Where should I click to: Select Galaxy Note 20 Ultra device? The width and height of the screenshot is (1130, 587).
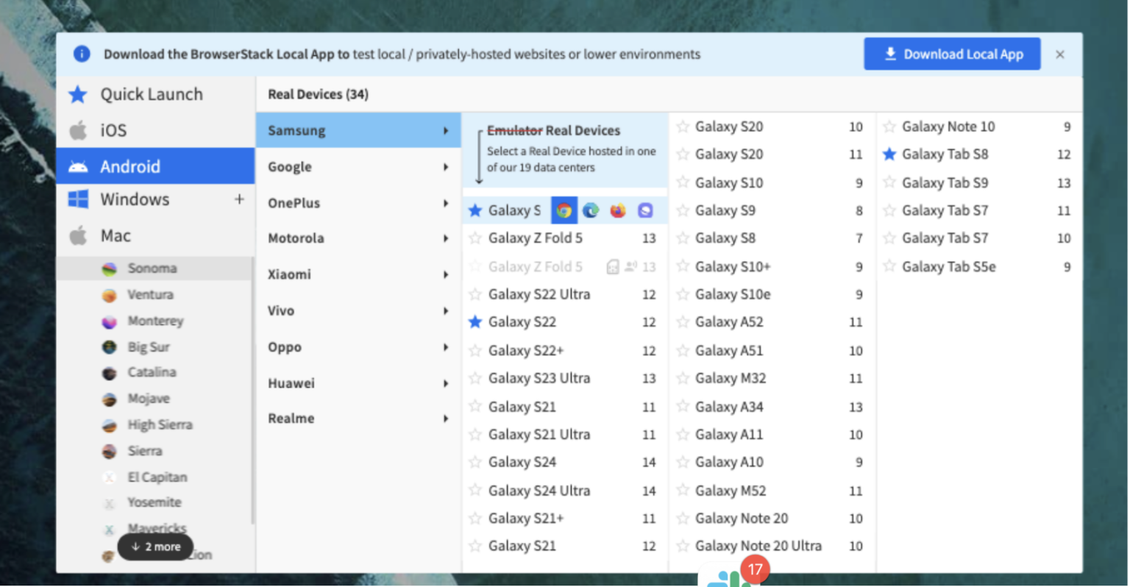click(772, 546)
